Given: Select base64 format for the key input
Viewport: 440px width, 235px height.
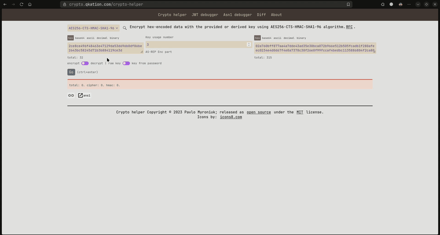Looking at the screenshot, I should 80,38.
